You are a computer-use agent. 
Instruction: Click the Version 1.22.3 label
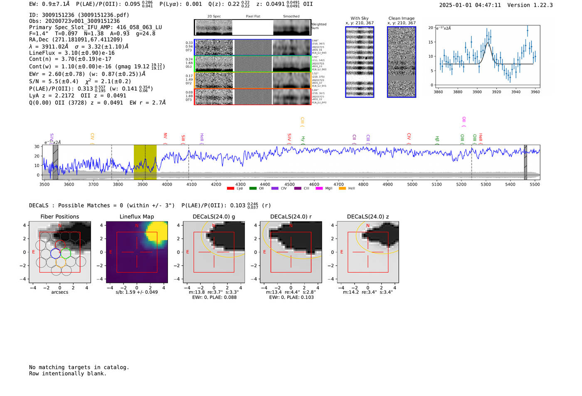[x=530, y=5]
